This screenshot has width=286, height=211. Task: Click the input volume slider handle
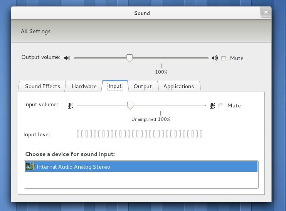point(130,105)
